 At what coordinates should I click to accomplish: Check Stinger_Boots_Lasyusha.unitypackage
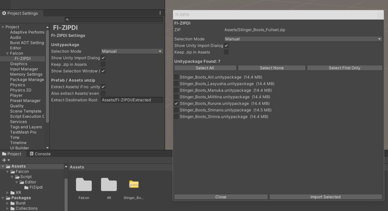[176, 84]
